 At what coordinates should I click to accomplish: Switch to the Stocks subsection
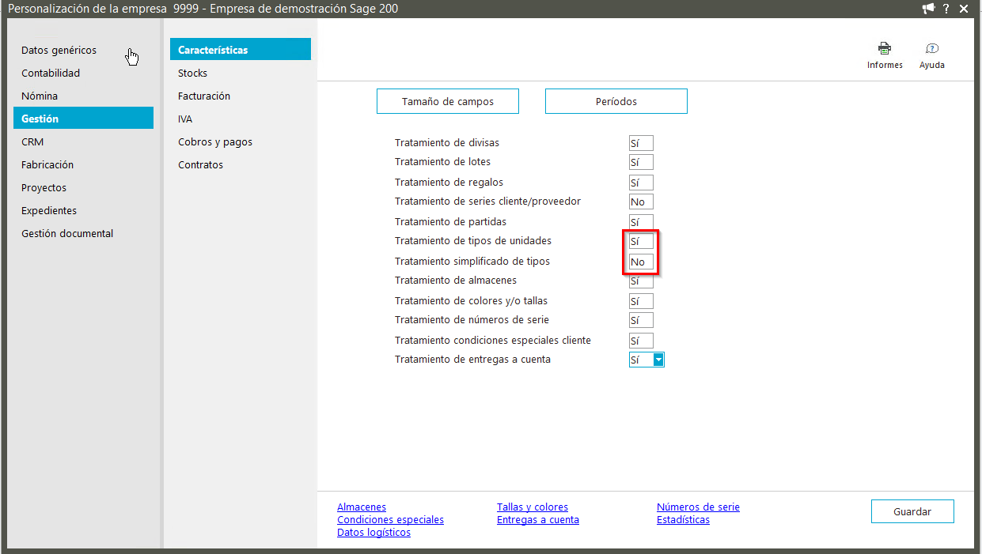[x=192, y=73]
